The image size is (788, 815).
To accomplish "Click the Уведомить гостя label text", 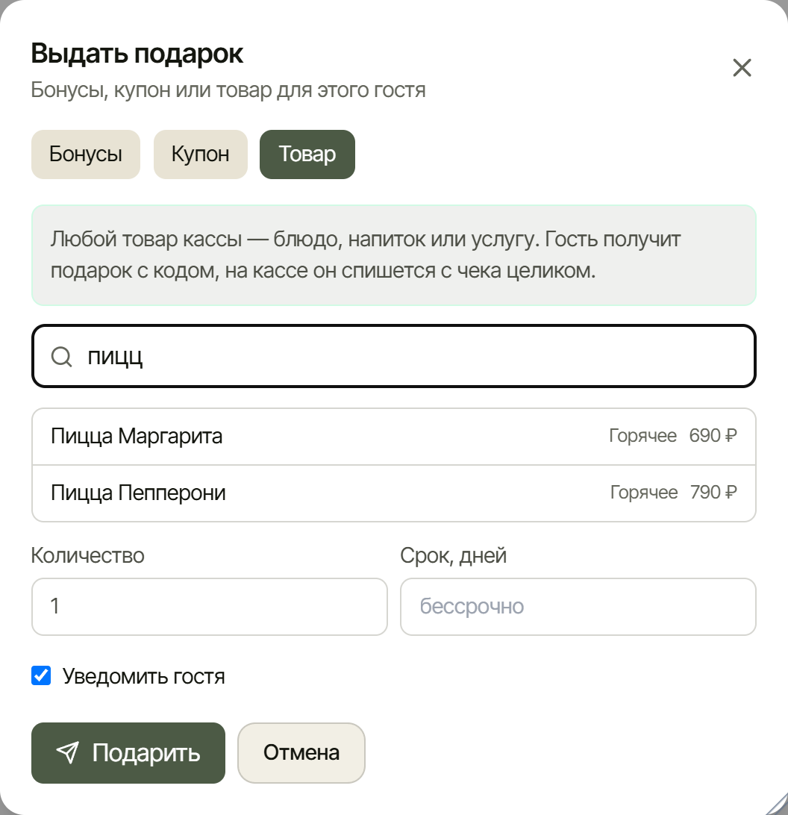I will (x=144, y=676).
